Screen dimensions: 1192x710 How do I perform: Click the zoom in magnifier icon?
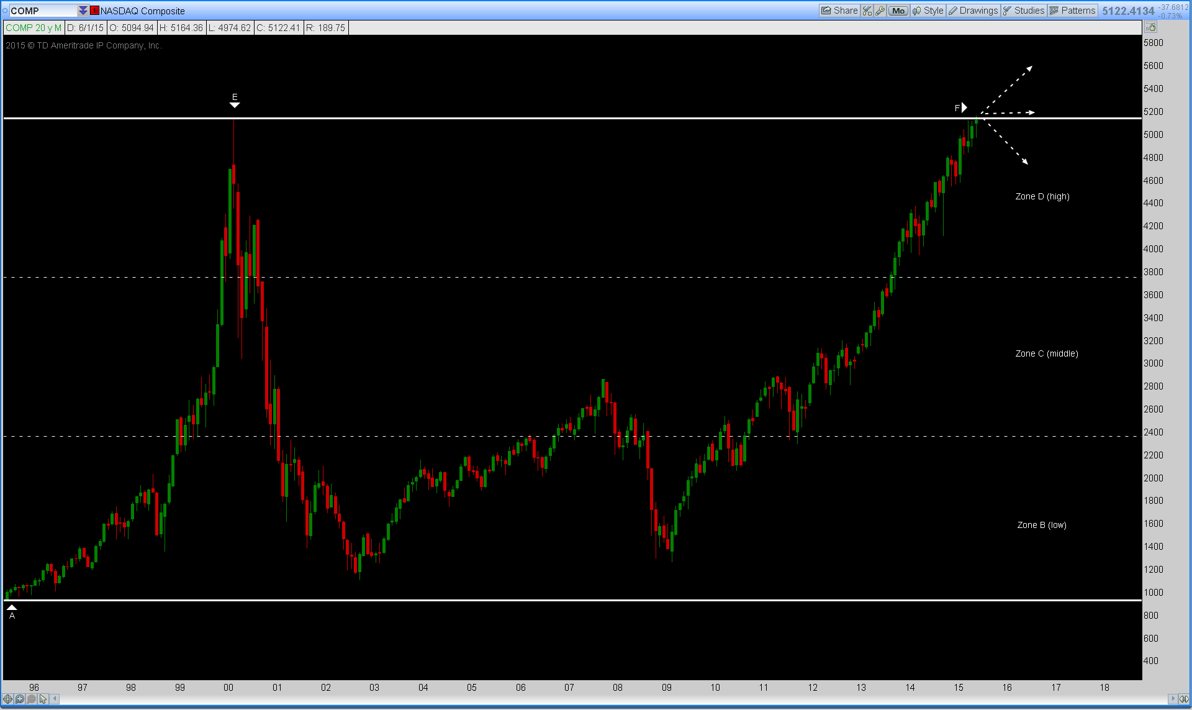pyautogui.click(x=19, y=699)
